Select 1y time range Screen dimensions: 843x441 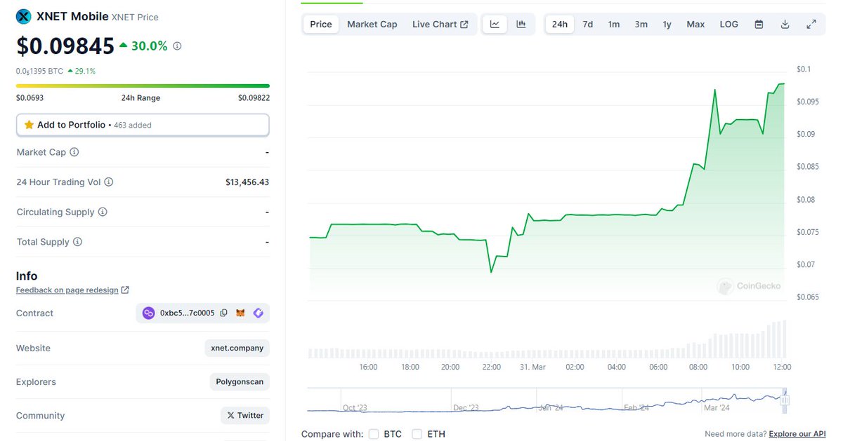coord(667,25)
